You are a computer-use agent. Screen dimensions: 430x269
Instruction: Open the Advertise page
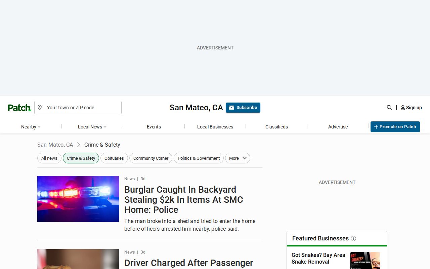(338, 127)
